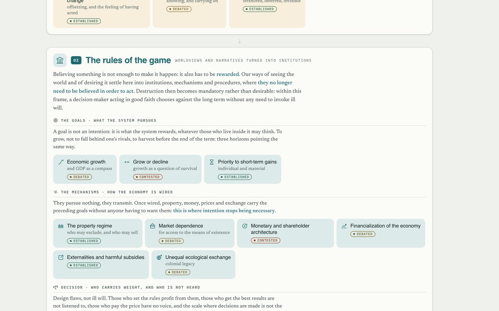Viewport: 499px width, 311px height.
Task: Click the ESTABLISHED badge on Priority to short-term gains
Action: [x=235, y=177]
